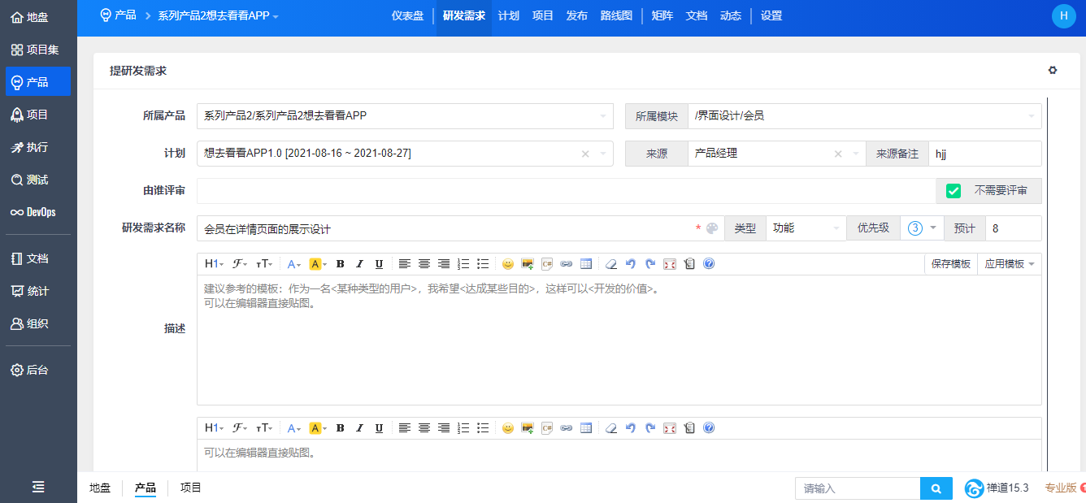
Task: Uncheck the 不需要评审 checkbox
Action: tap(954, 191)
